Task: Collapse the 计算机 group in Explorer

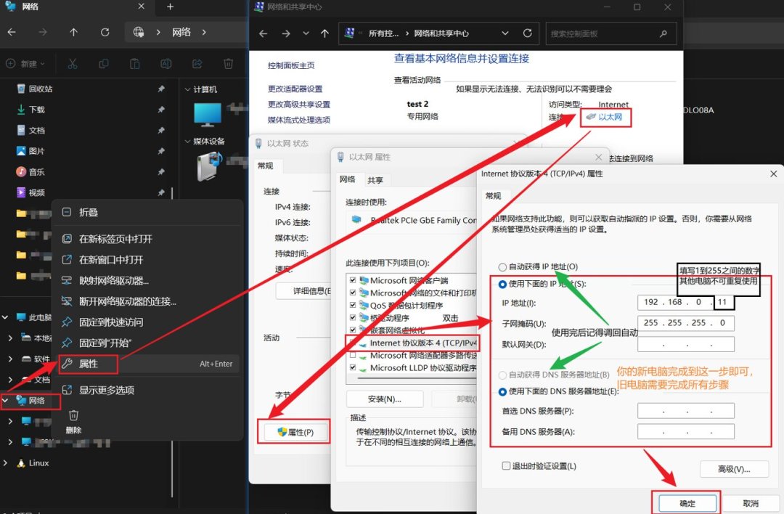Action: pos(187,89)
